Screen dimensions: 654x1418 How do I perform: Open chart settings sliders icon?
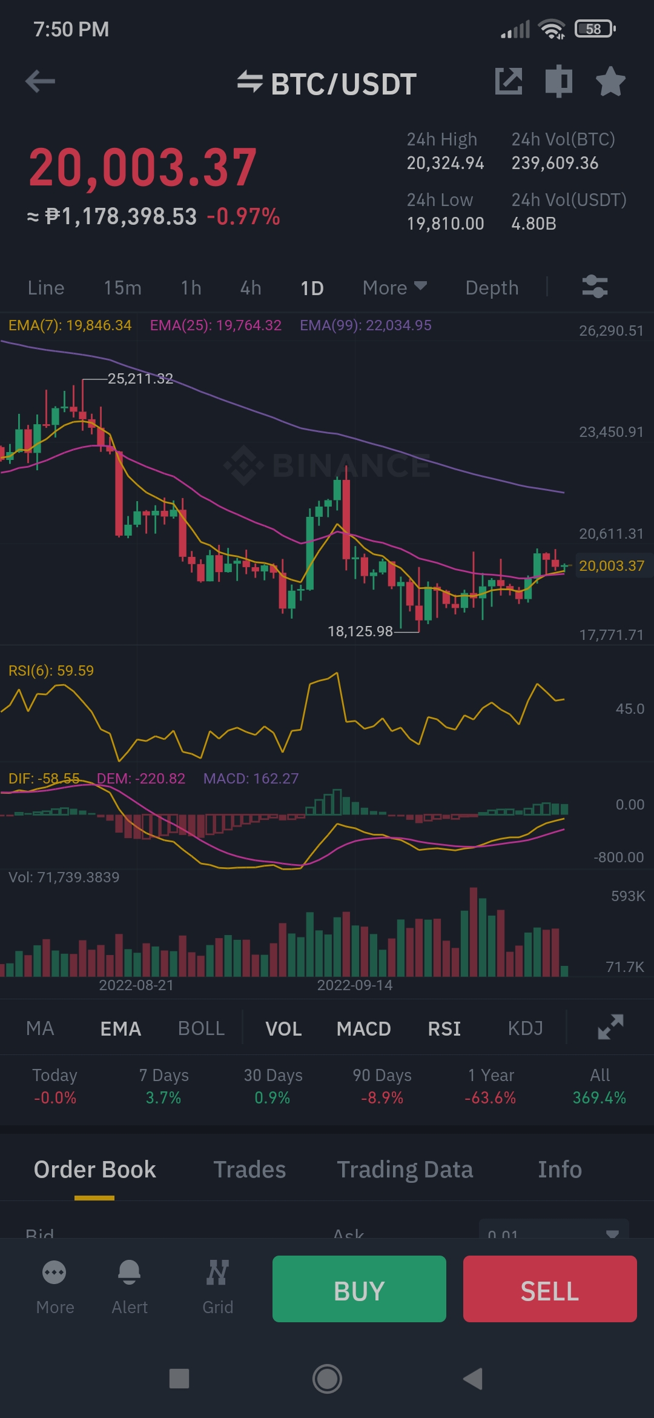(x=595, y=287)
